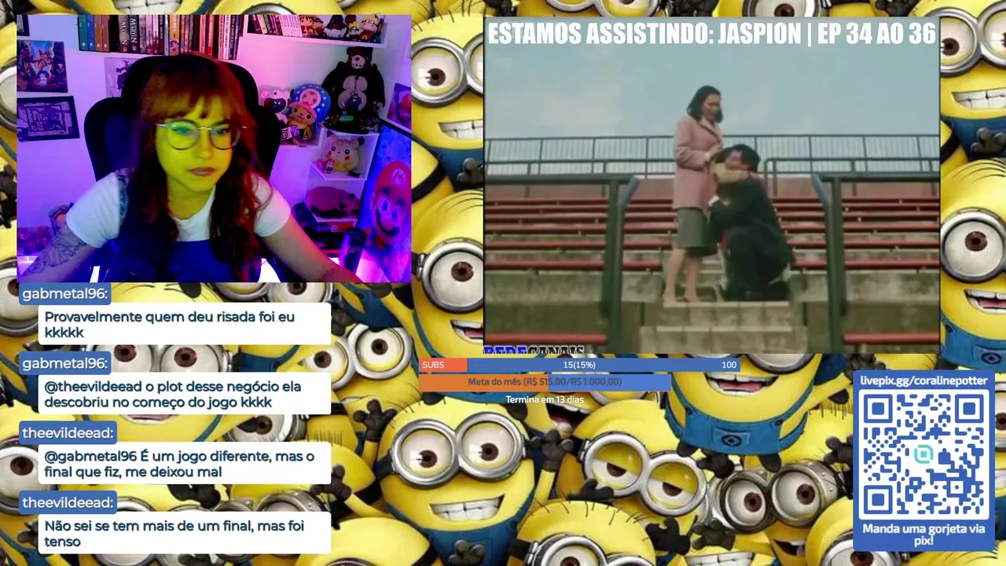The image size is (1006, 566).
Task: Click the SUBS goal progress bar
Action: 580,365
